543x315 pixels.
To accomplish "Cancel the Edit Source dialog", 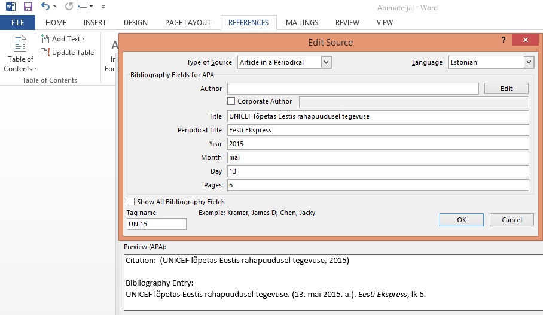I will coord(511,220).
